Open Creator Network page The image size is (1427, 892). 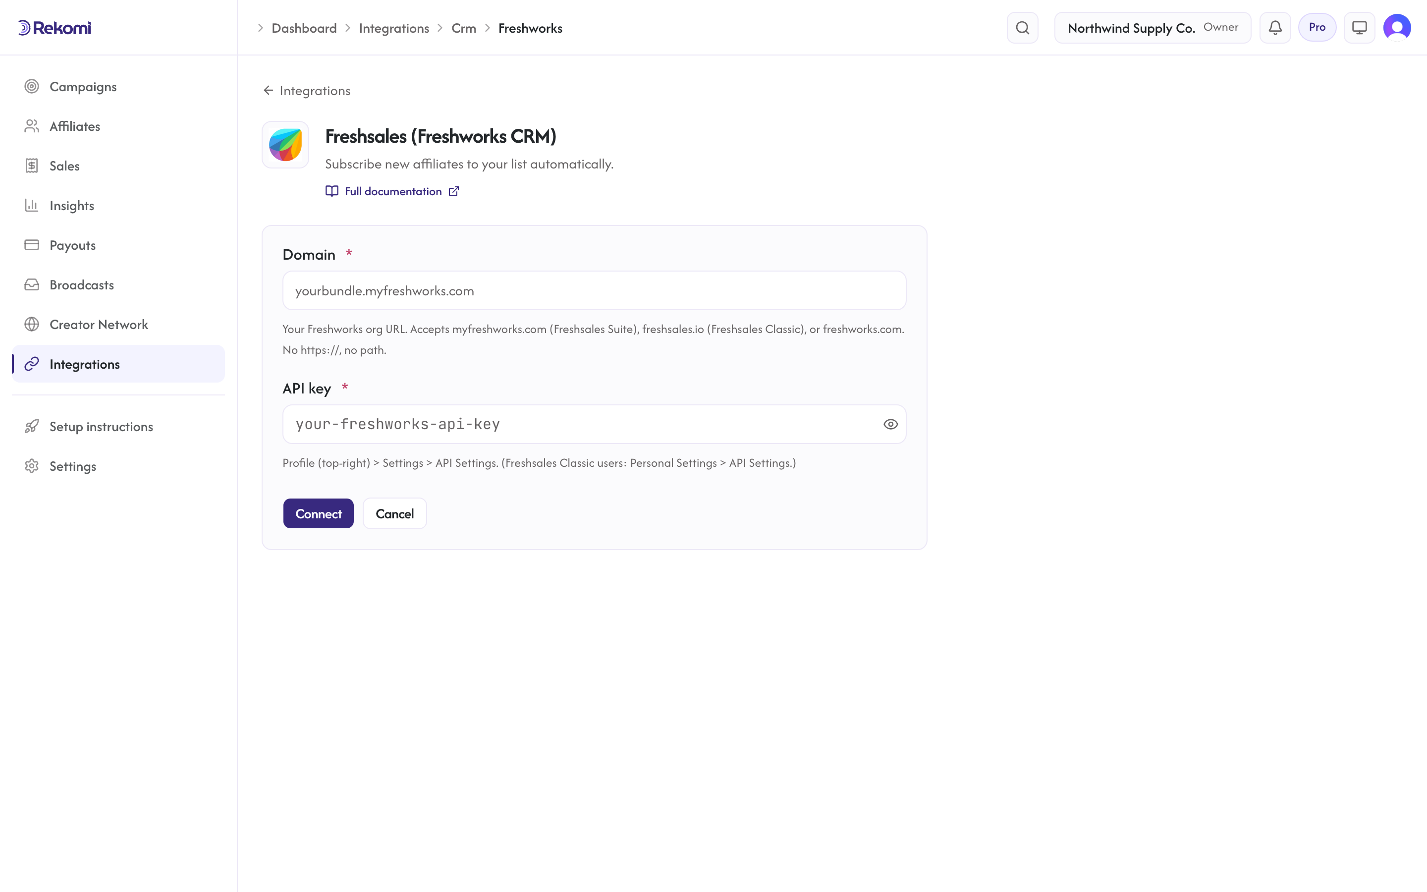coord(118,325)
